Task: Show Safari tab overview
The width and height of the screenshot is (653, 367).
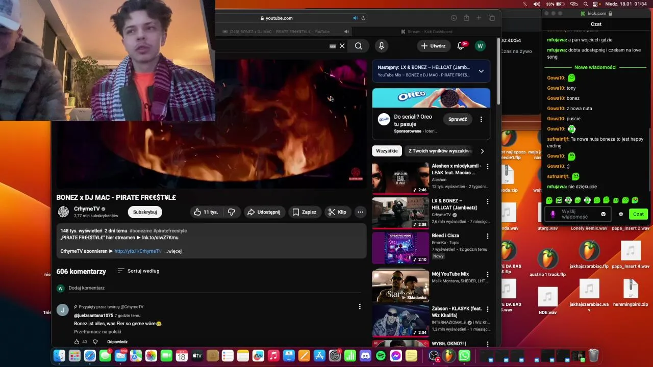Action: pyautogui.click(x=492, y=18)
